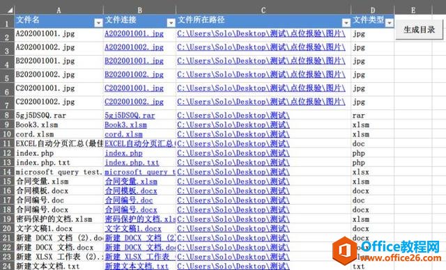446x270 pixels.
Task: Open the 5gj5DS0Q.rar file link
Action: point(130,116)
